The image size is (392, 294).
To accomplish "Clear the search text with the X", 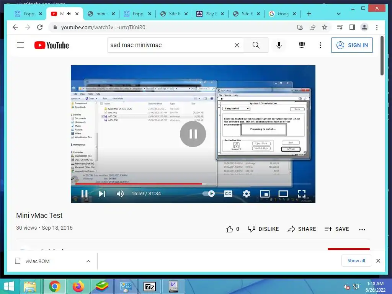I will click(x=237, y=45).
